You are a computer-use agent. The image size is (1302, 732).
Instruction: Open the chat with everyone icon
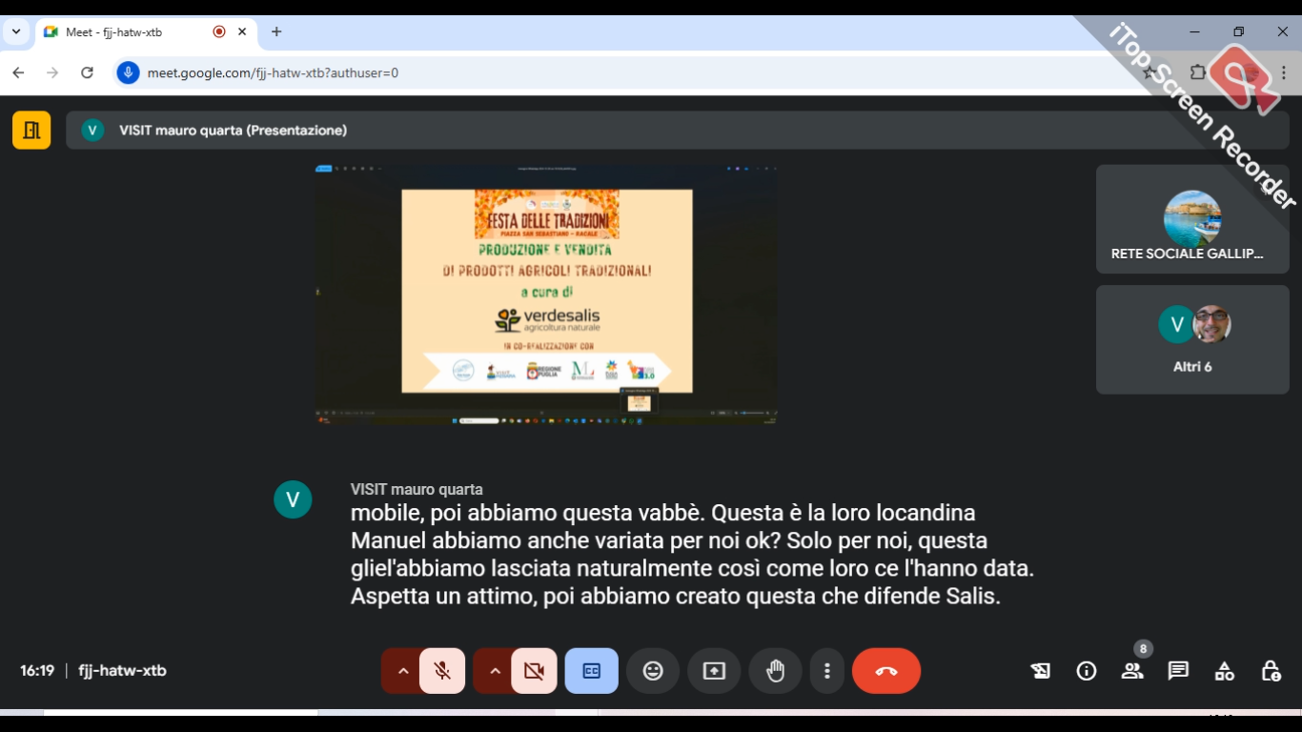point(1179,671)
